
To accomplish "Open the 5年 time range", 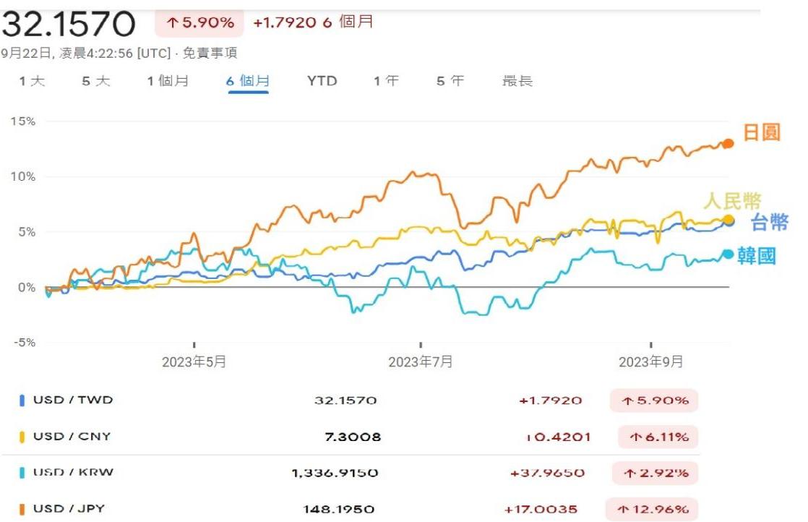I will [x=446, y=81].
